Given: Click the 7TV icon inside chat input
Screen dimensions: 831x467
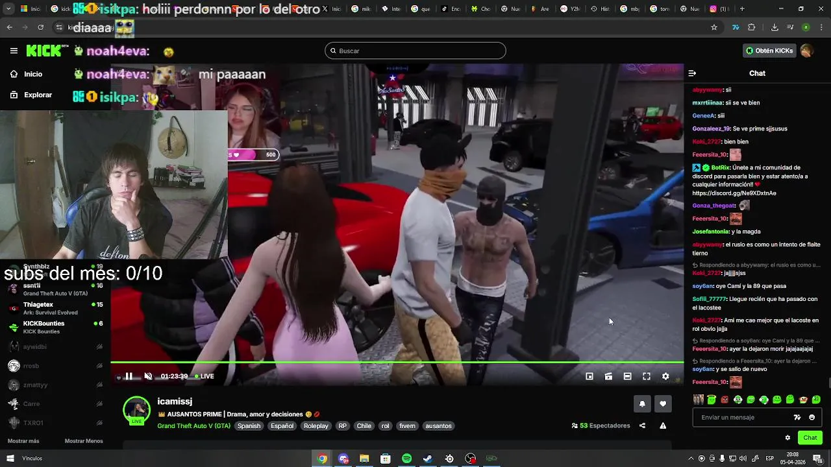Looking at the screenshot, I should (797, 417).
